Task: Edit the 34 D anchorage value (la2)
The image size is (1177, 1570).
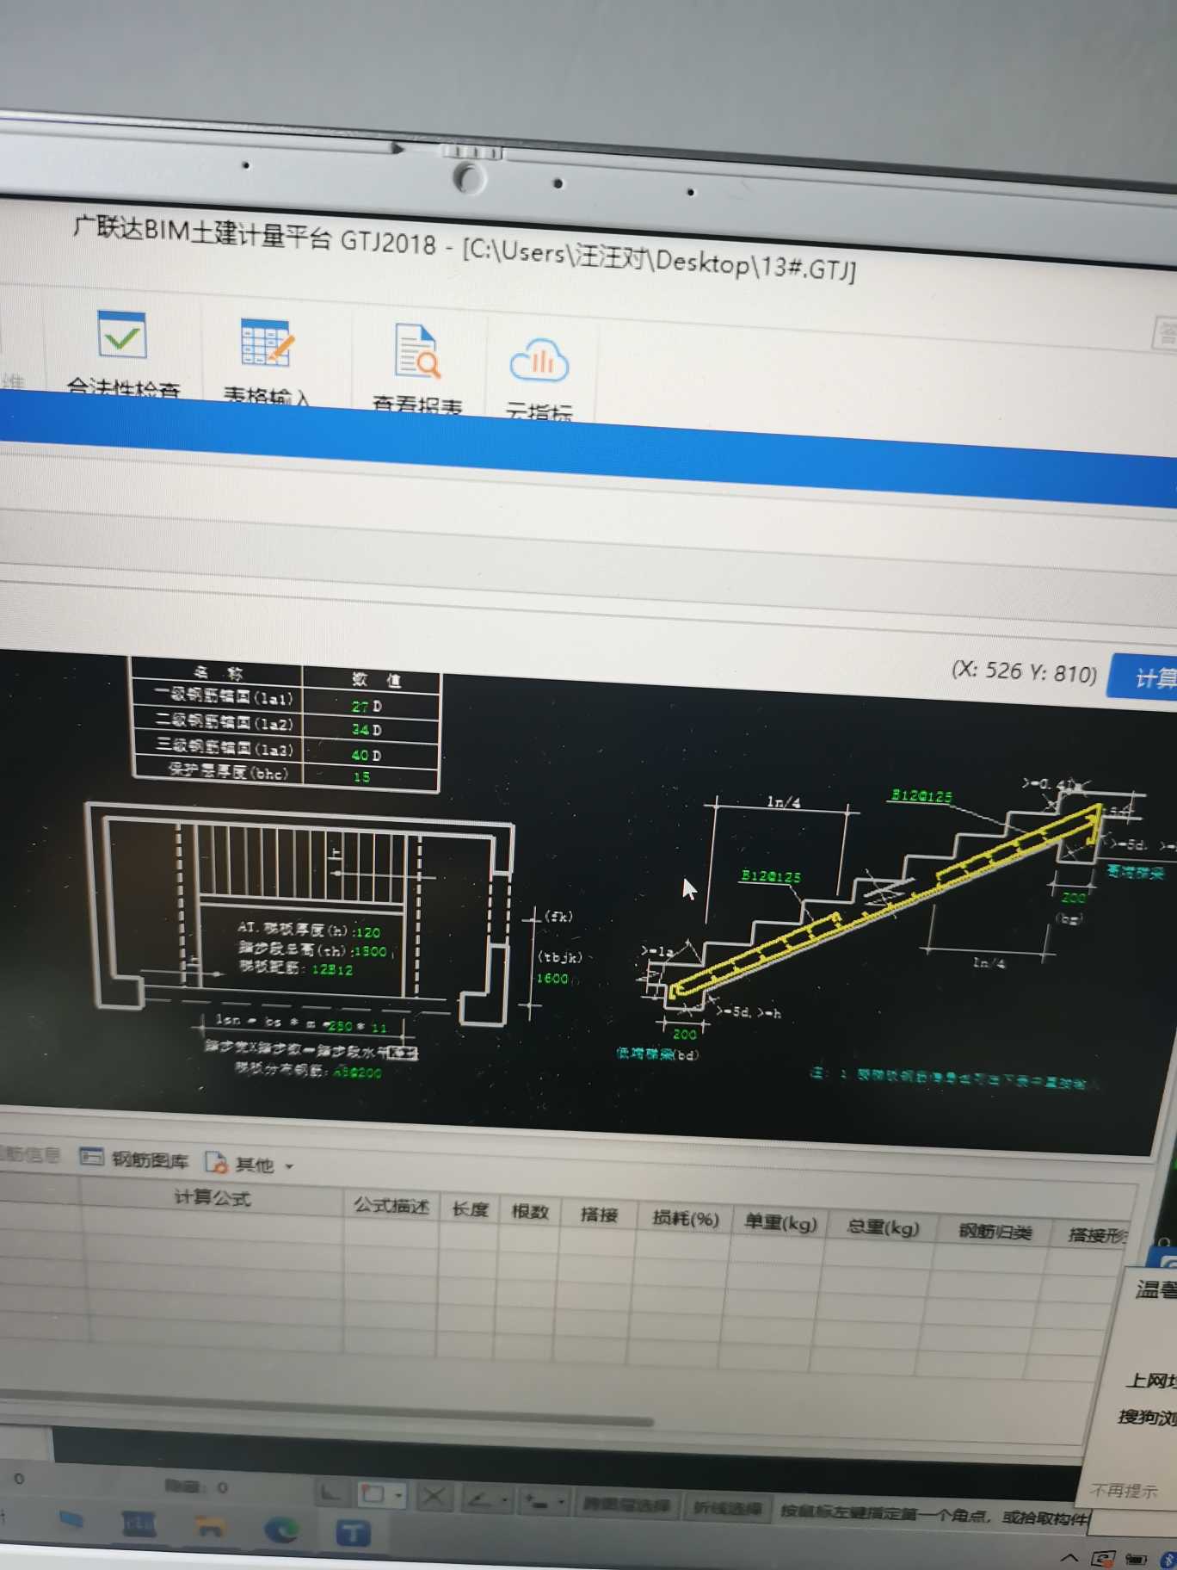Action: [367, 730]
